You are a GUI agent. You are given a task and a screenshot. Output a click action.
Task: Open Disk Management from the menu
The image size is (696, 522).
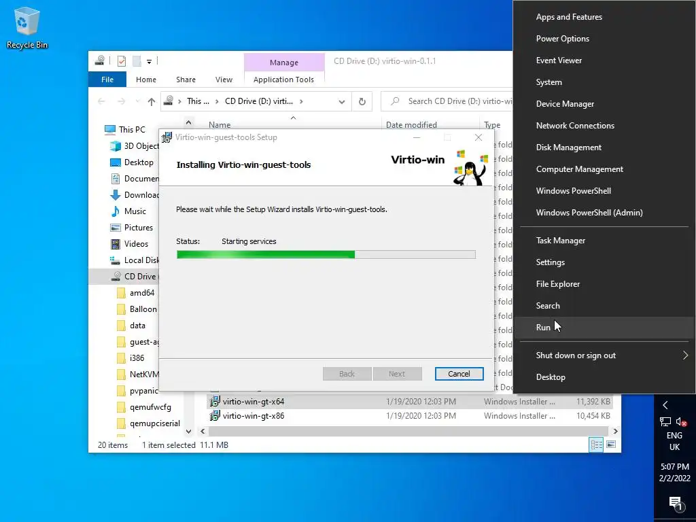point(604,147)
